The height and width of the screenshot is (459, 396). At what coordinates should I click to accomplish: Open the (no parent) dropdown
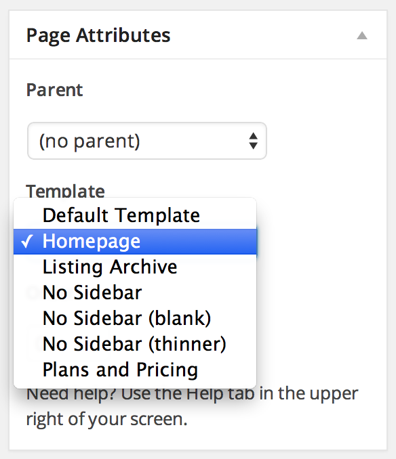147,141
